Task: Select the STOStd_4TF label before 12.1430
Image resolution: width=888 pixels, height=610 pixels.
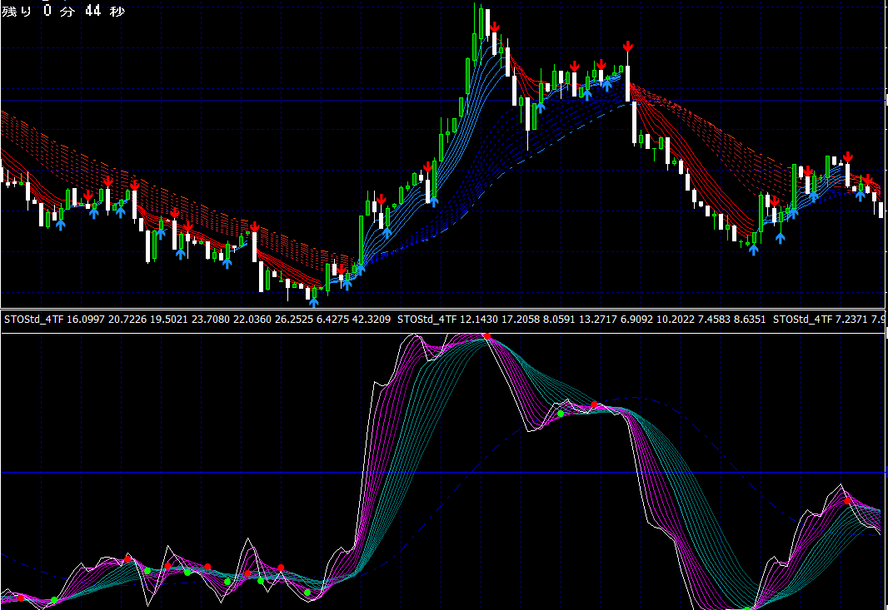Action: coord(427,319)
